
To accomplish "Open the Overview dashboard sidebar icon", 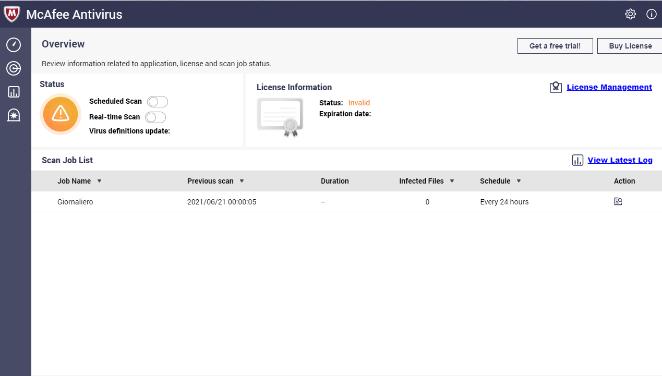I will point(14,45).
